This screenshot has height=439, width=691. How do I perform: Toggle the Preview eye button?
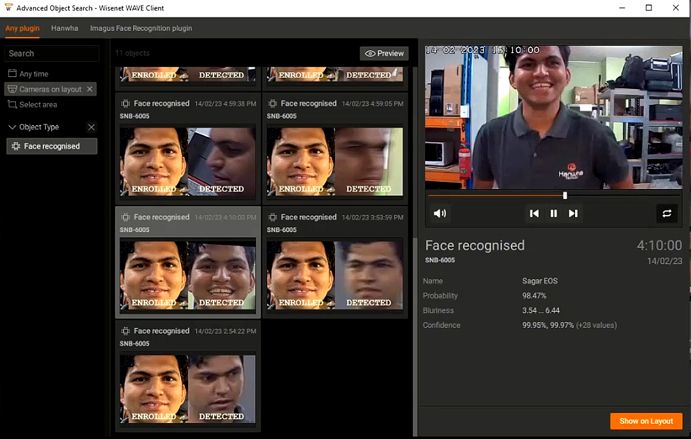click(384, 53)
